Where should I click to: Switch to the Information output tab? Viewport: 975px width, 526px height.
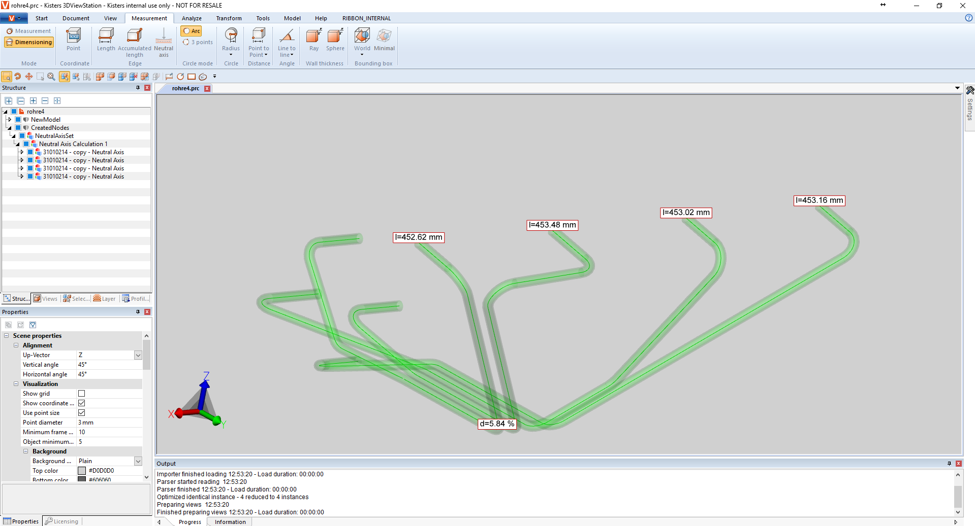point(230,522)
